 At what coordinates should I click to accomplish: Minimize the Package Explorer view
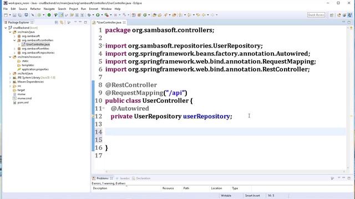[80, 22]
